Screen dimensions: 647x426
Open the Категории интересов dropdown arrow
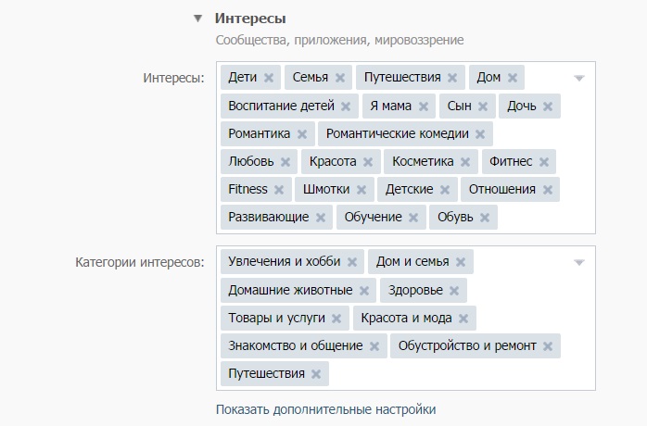point(579,262)
